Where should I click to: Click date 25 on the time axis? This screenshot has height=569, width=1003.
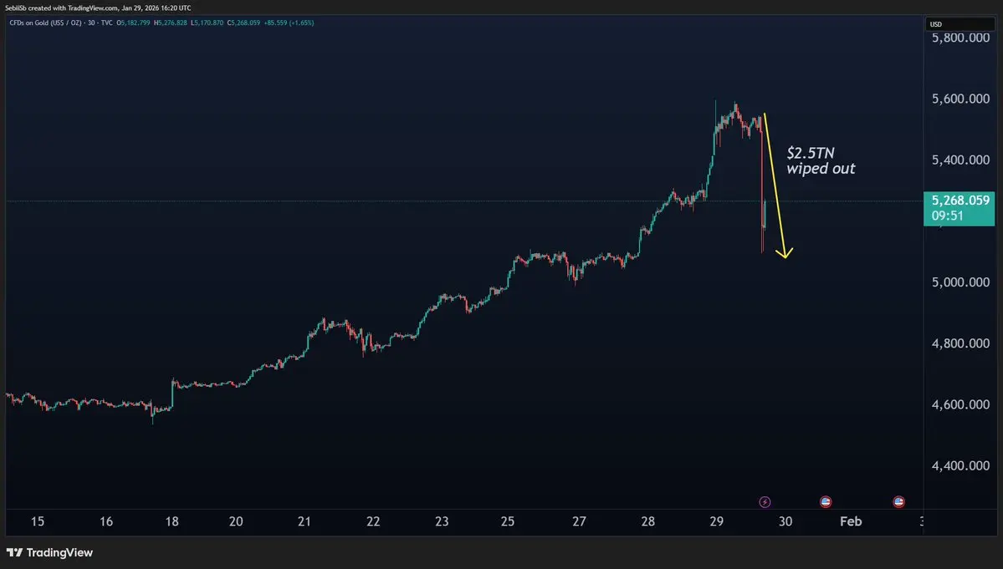508,521
